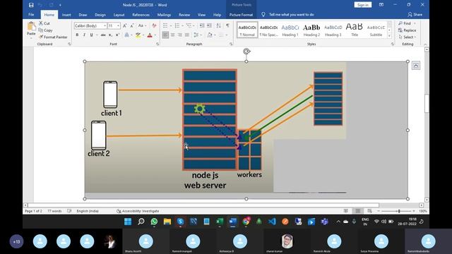Decrease font size with Shrink Font icon
Image resolution: width=452 pixels, height=254 pixels.
132,25
